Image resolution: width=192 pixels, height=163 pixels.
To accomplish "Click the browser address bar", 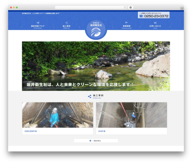I will 91,7.
